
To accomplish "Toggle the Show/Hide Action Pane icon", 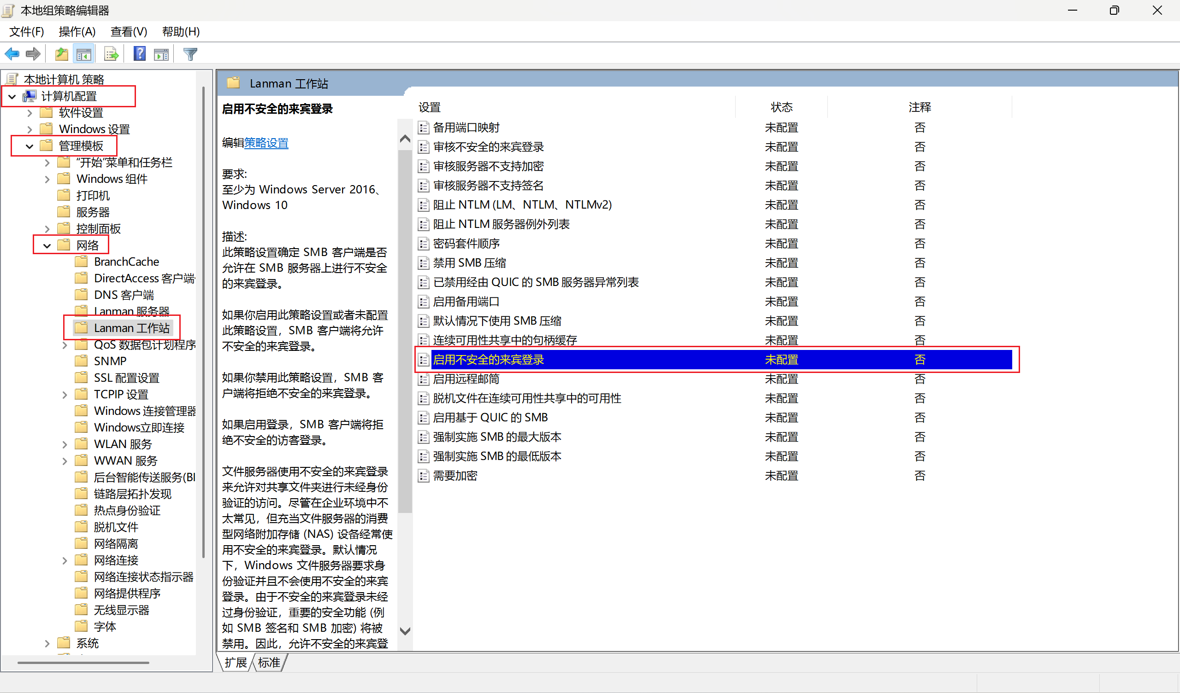I will tap(161, 54).
